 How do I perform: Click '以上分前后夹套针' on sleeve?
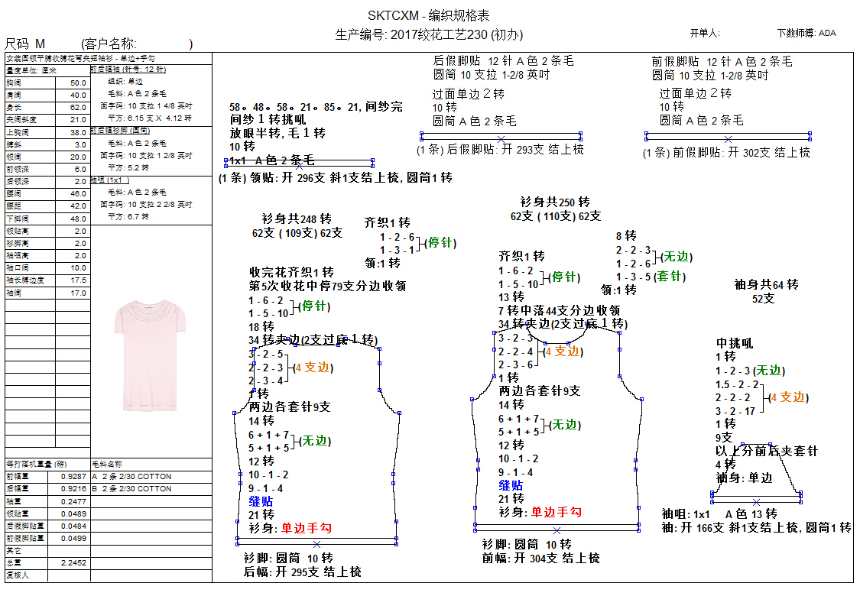pyautogui.click(x=766, y=451)
